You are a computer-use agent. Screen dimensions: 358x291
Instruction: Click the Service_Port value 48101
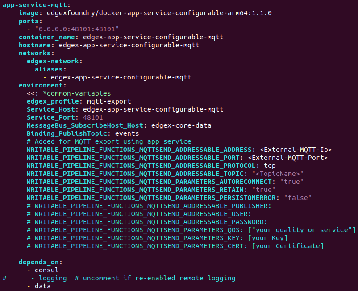pos(93,117)
